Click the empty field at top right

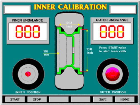[x=123, y=10]
